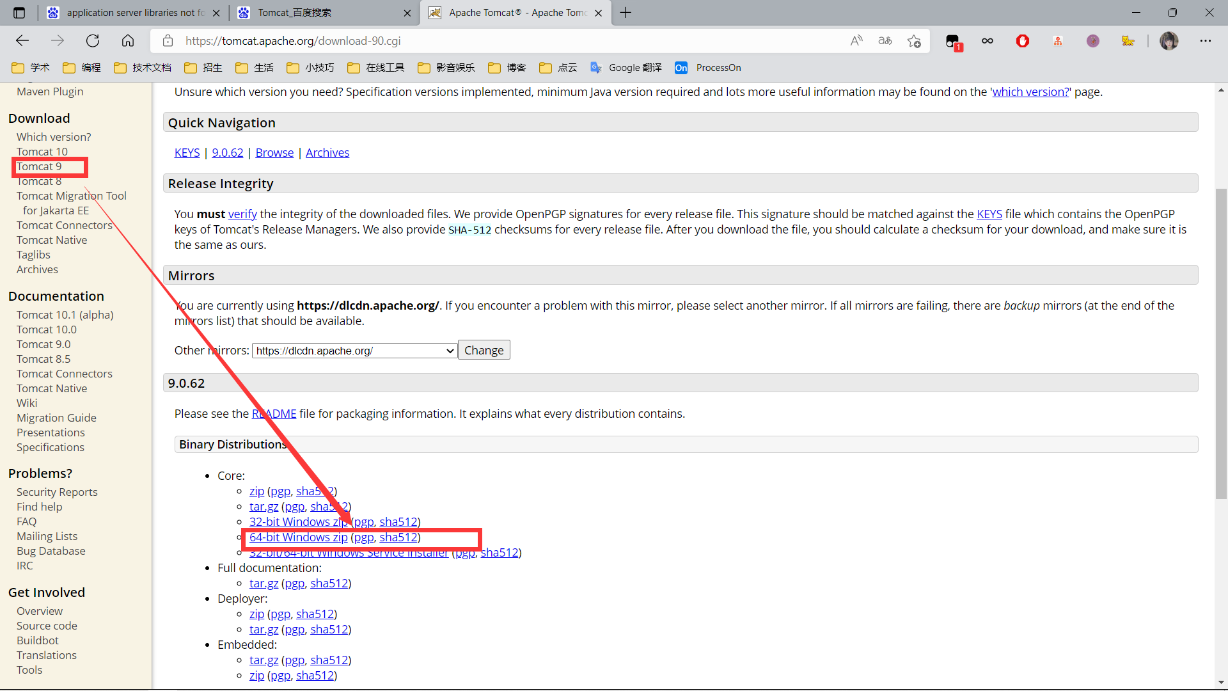
Task: Click the 64-bit Windows zip download link
Action: 299,537
